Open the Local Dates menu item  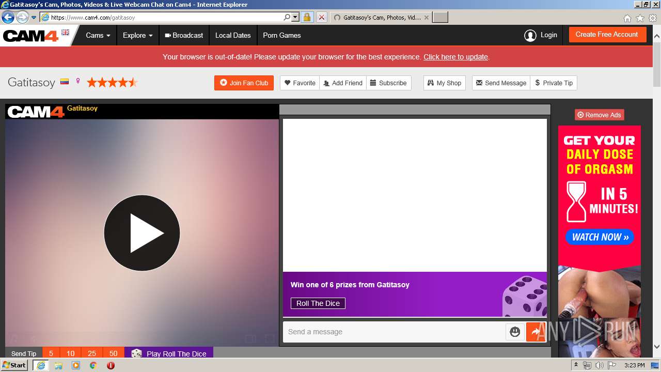click(233, 36)
